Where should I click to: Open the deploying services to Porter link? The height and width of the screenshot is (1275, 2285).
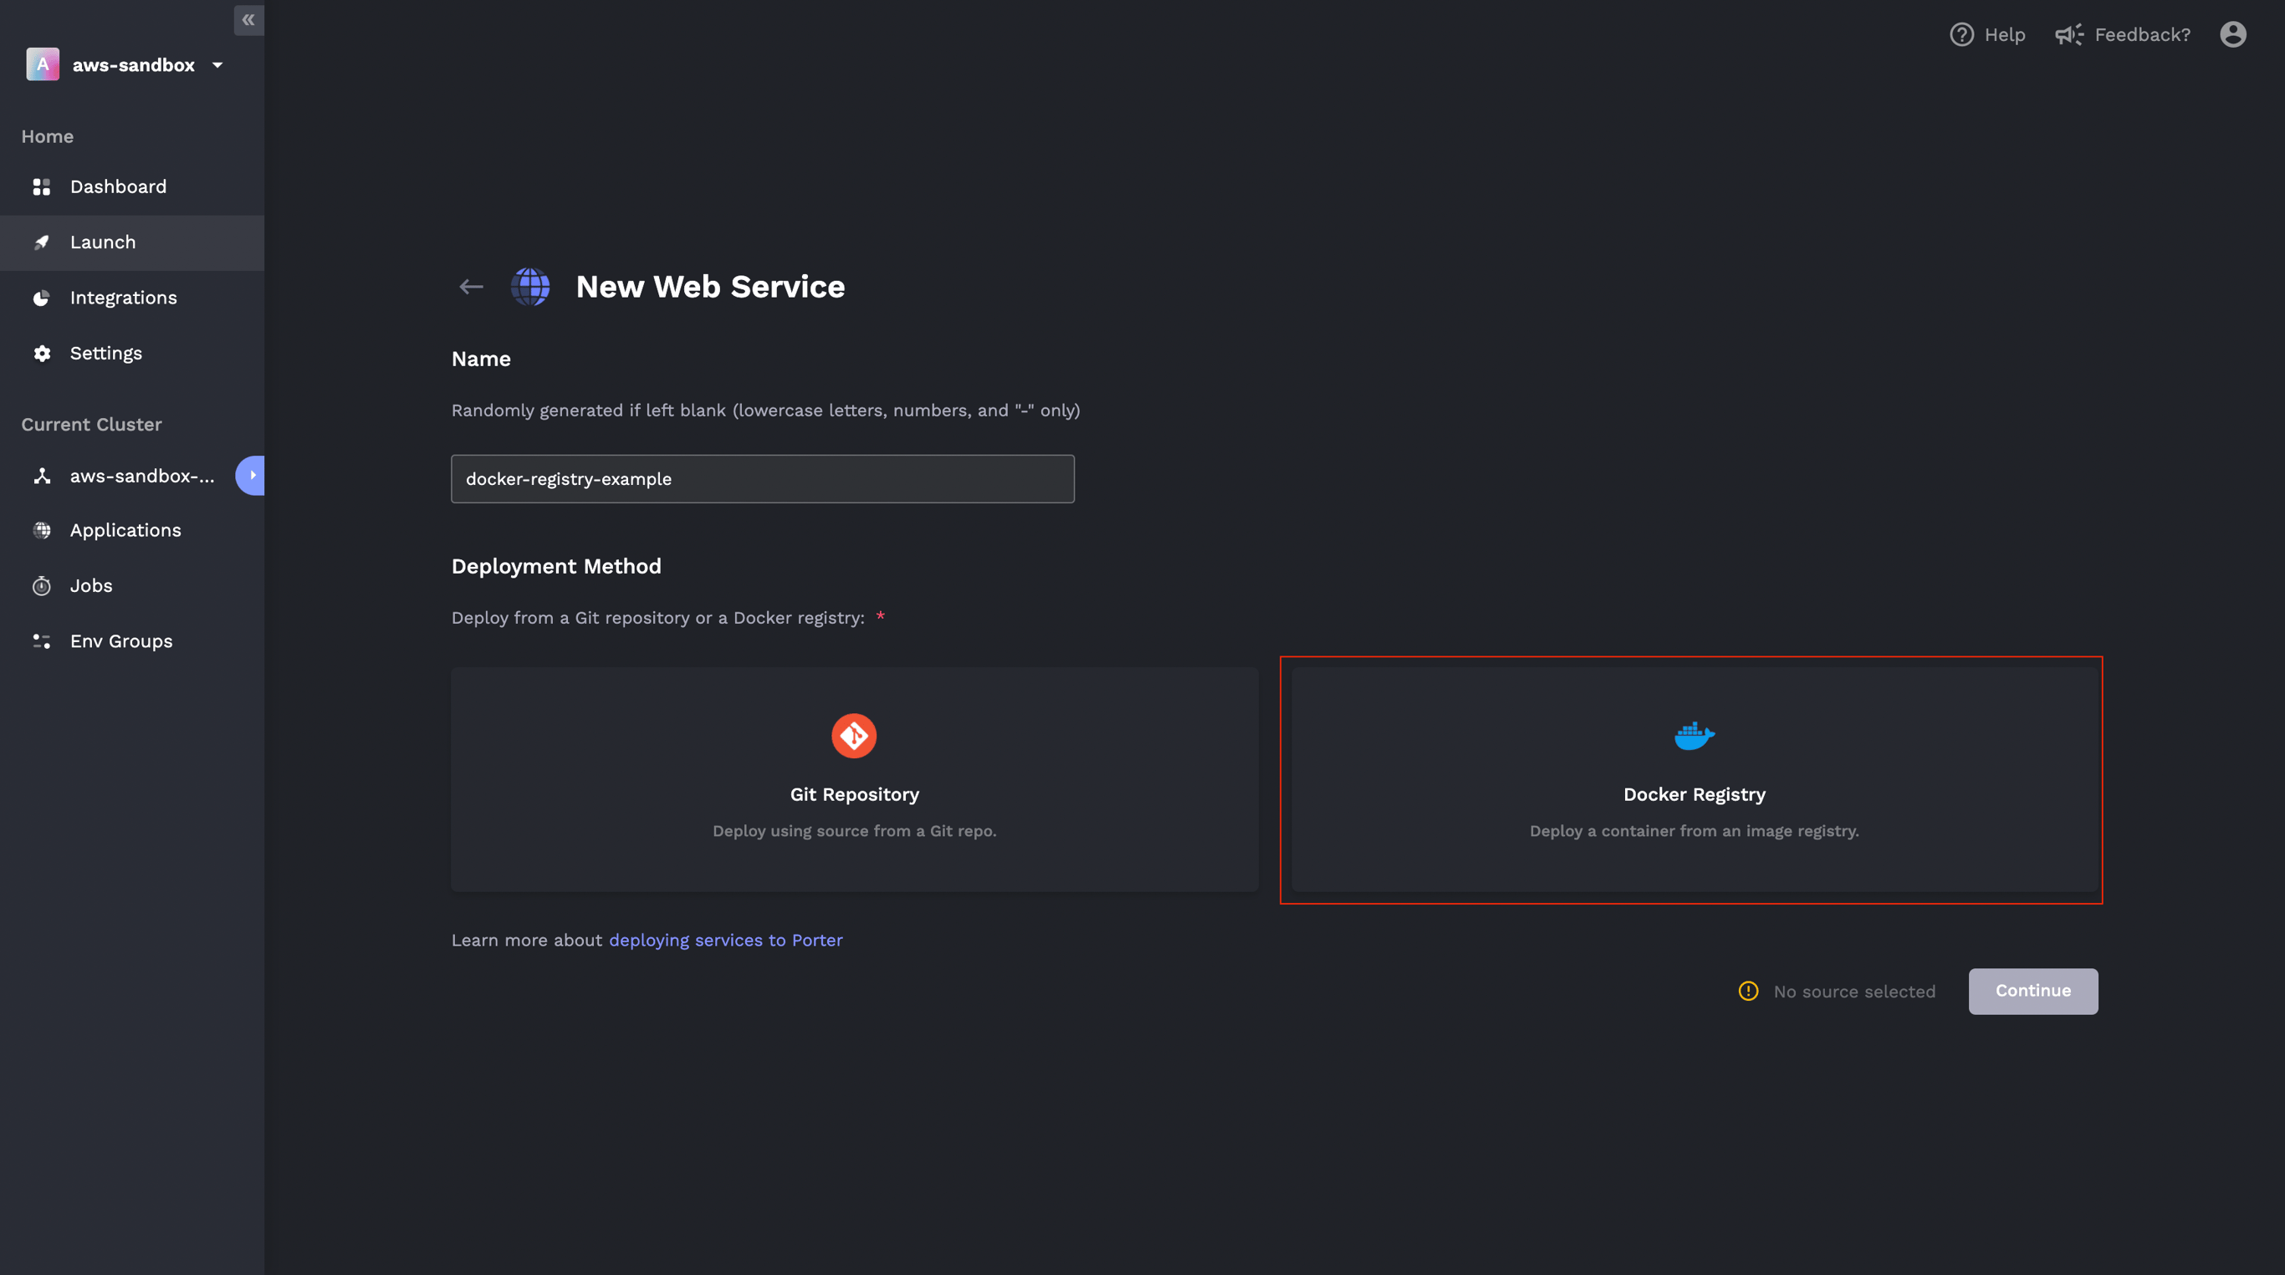point(726,941)
